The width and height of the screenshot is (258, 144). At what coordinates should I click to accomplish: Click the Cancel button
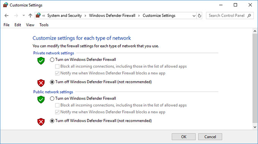click(210, 137)
